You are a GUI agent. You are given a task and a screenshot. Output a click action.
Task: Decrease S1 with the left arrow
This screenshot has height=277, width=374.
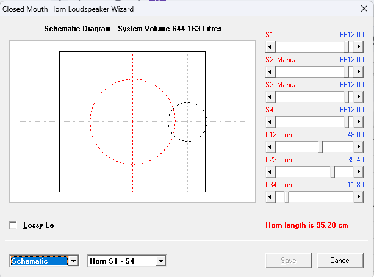pyautogui.click(x=270, y=47)
